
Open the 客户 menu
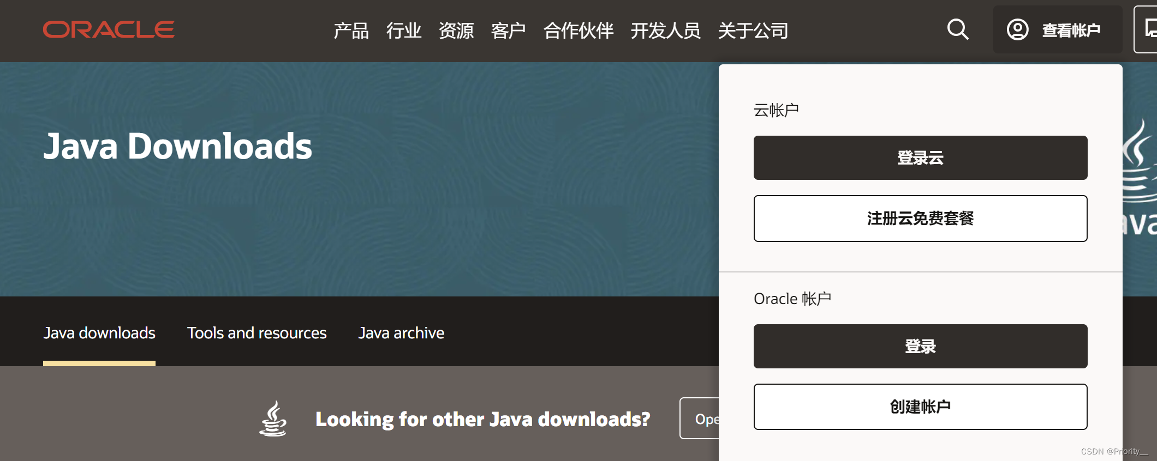(x=508, y=31)
